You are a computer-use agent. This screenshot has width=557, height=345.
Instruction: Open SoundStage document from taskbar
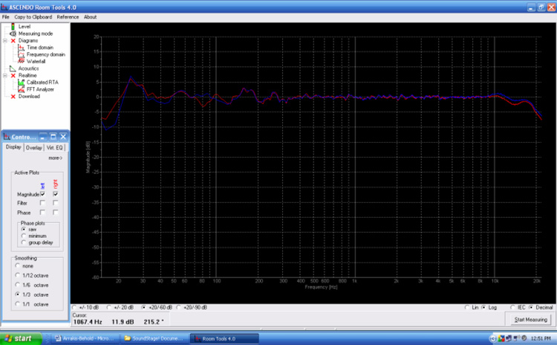click(151, 338)
